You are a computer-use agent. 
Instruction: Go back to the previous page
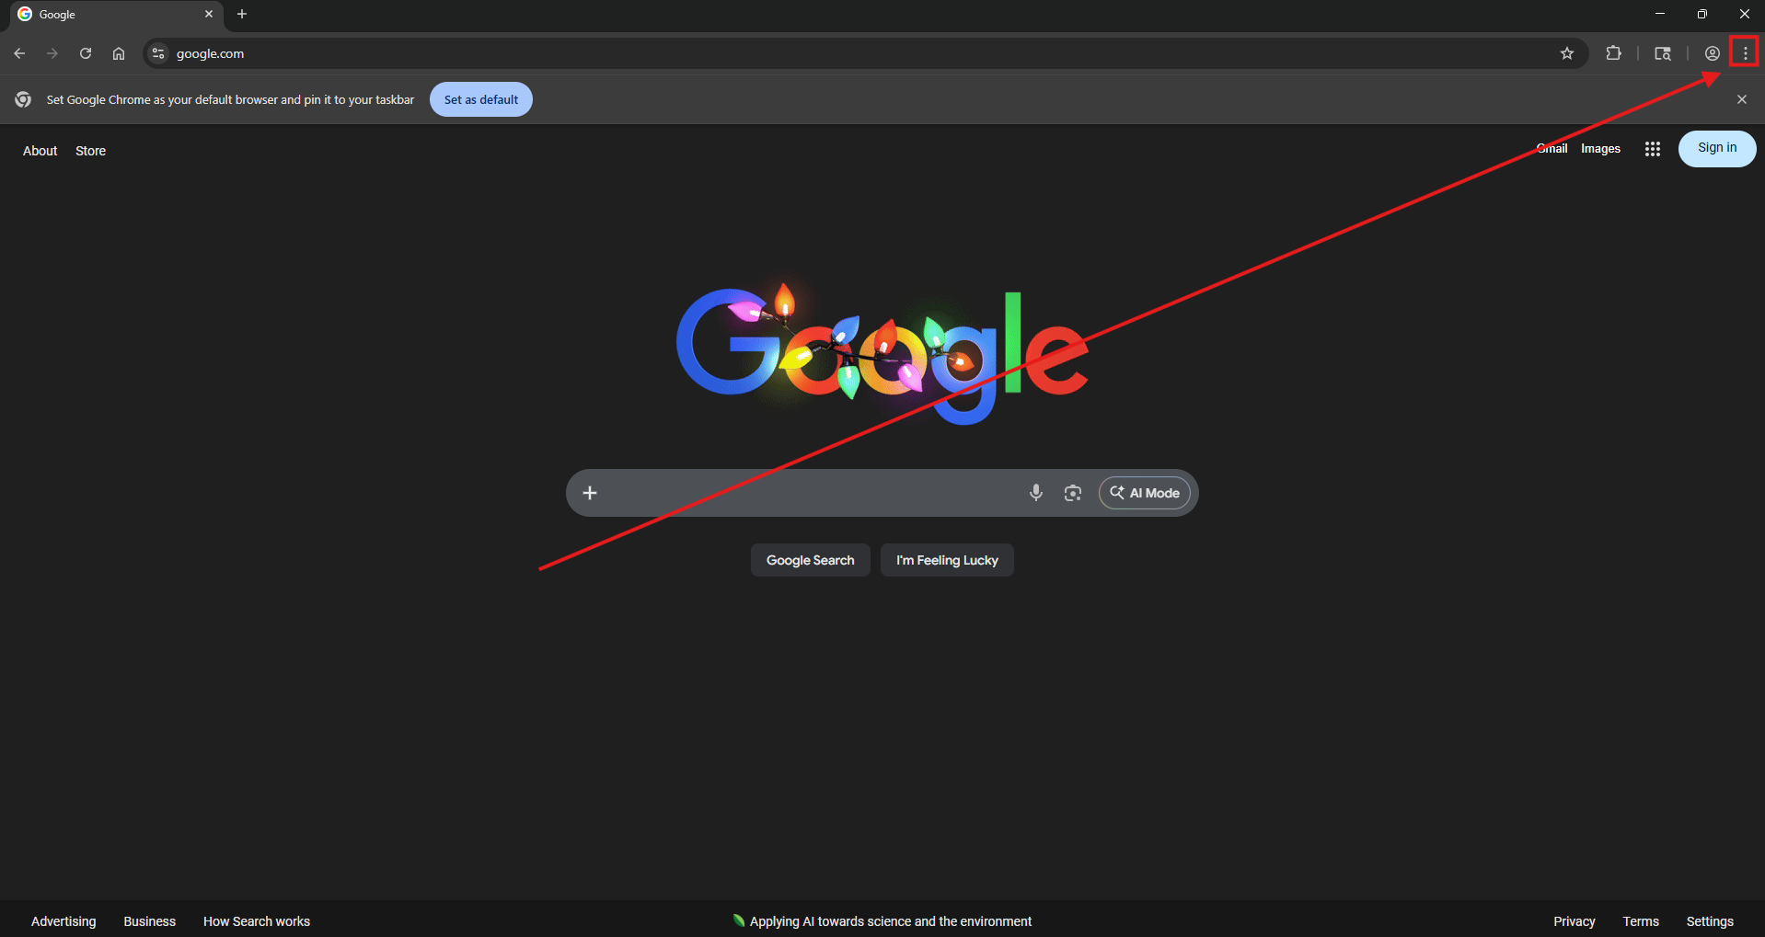point(19,53)
